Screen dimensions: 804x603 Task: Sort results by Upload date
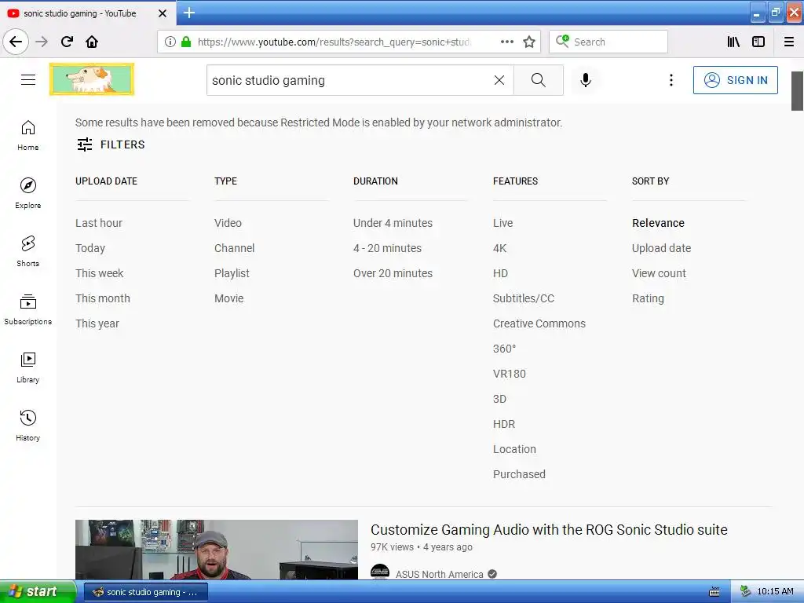pos(661,248)
